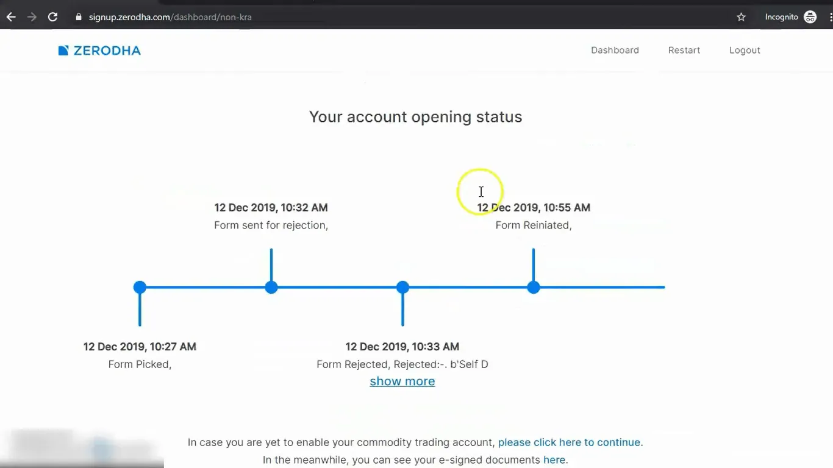Image resolution: width=833 pixels, height=468 pixels.
Task: Click the padlock site security icon
Action: [x=78, y=17]
